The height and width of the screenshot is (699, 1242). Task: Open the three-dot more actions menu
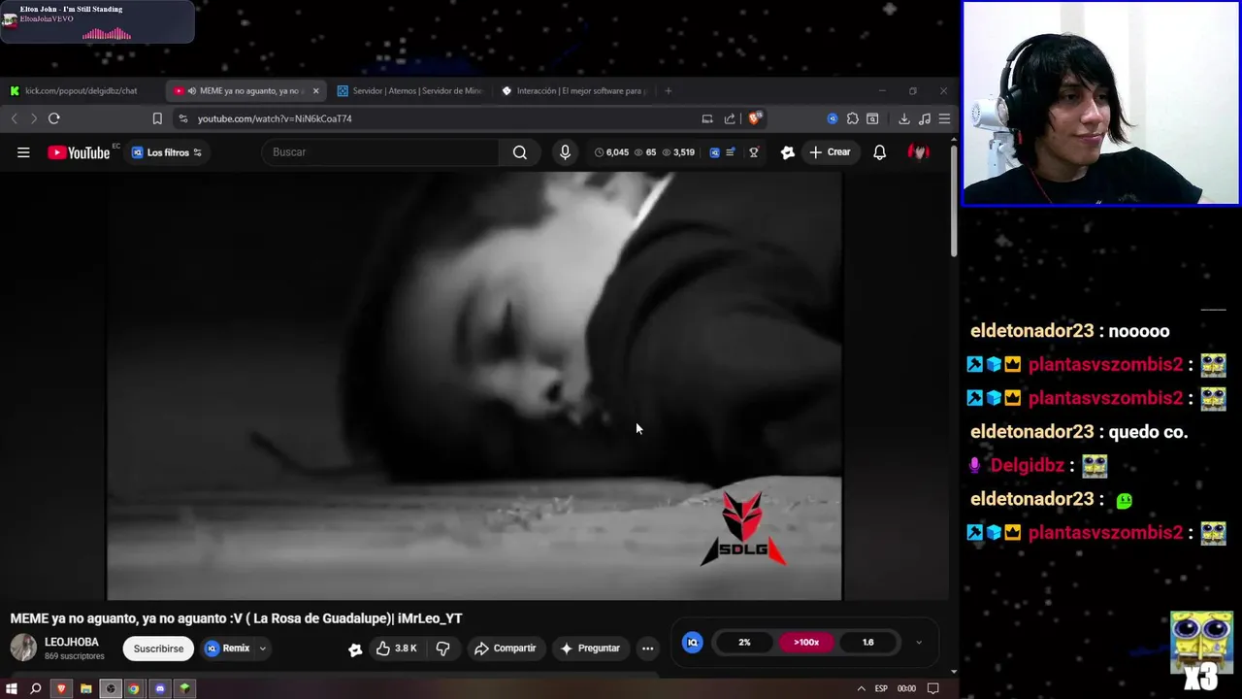[647, 649]
